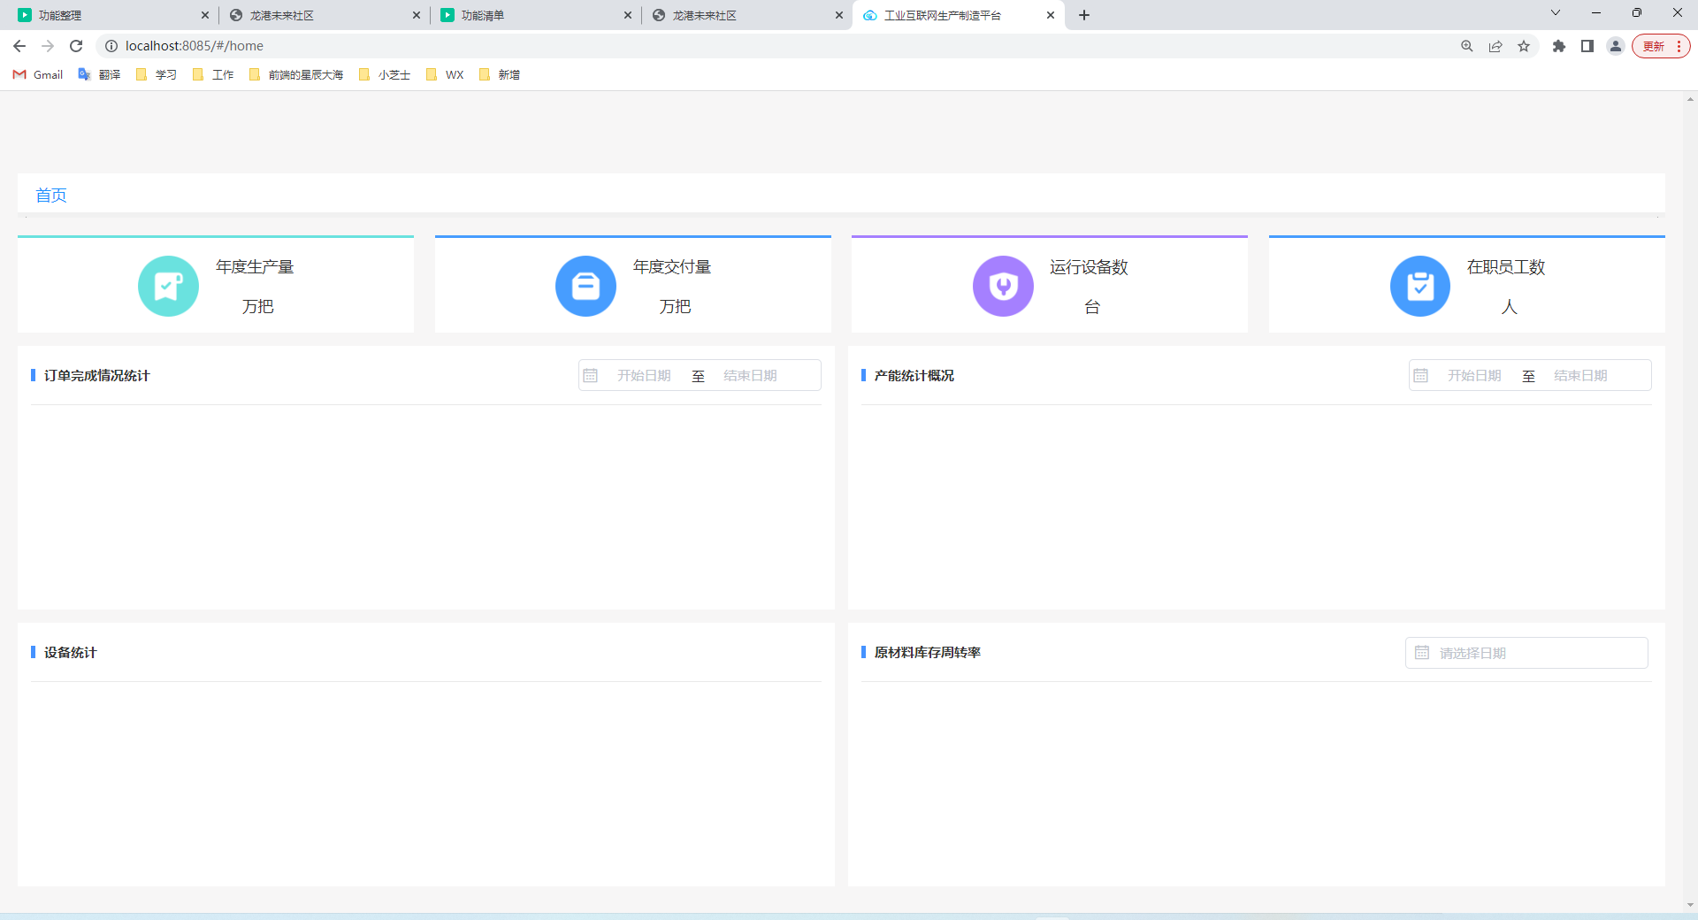Set 开始日期 for 订单完成情况统计
1698x920 pixels.
(644, 376)
